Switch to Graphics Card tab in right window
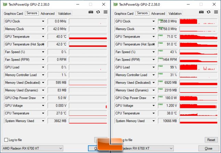Image resolution: width=221 pixels, height=153 pixels. pyautogui.click(x=124, y=14)
